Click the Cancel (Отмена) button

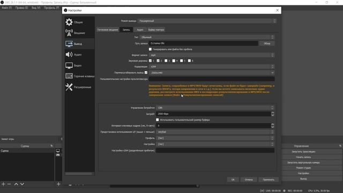pyautogui.click(x=249, y=180)
